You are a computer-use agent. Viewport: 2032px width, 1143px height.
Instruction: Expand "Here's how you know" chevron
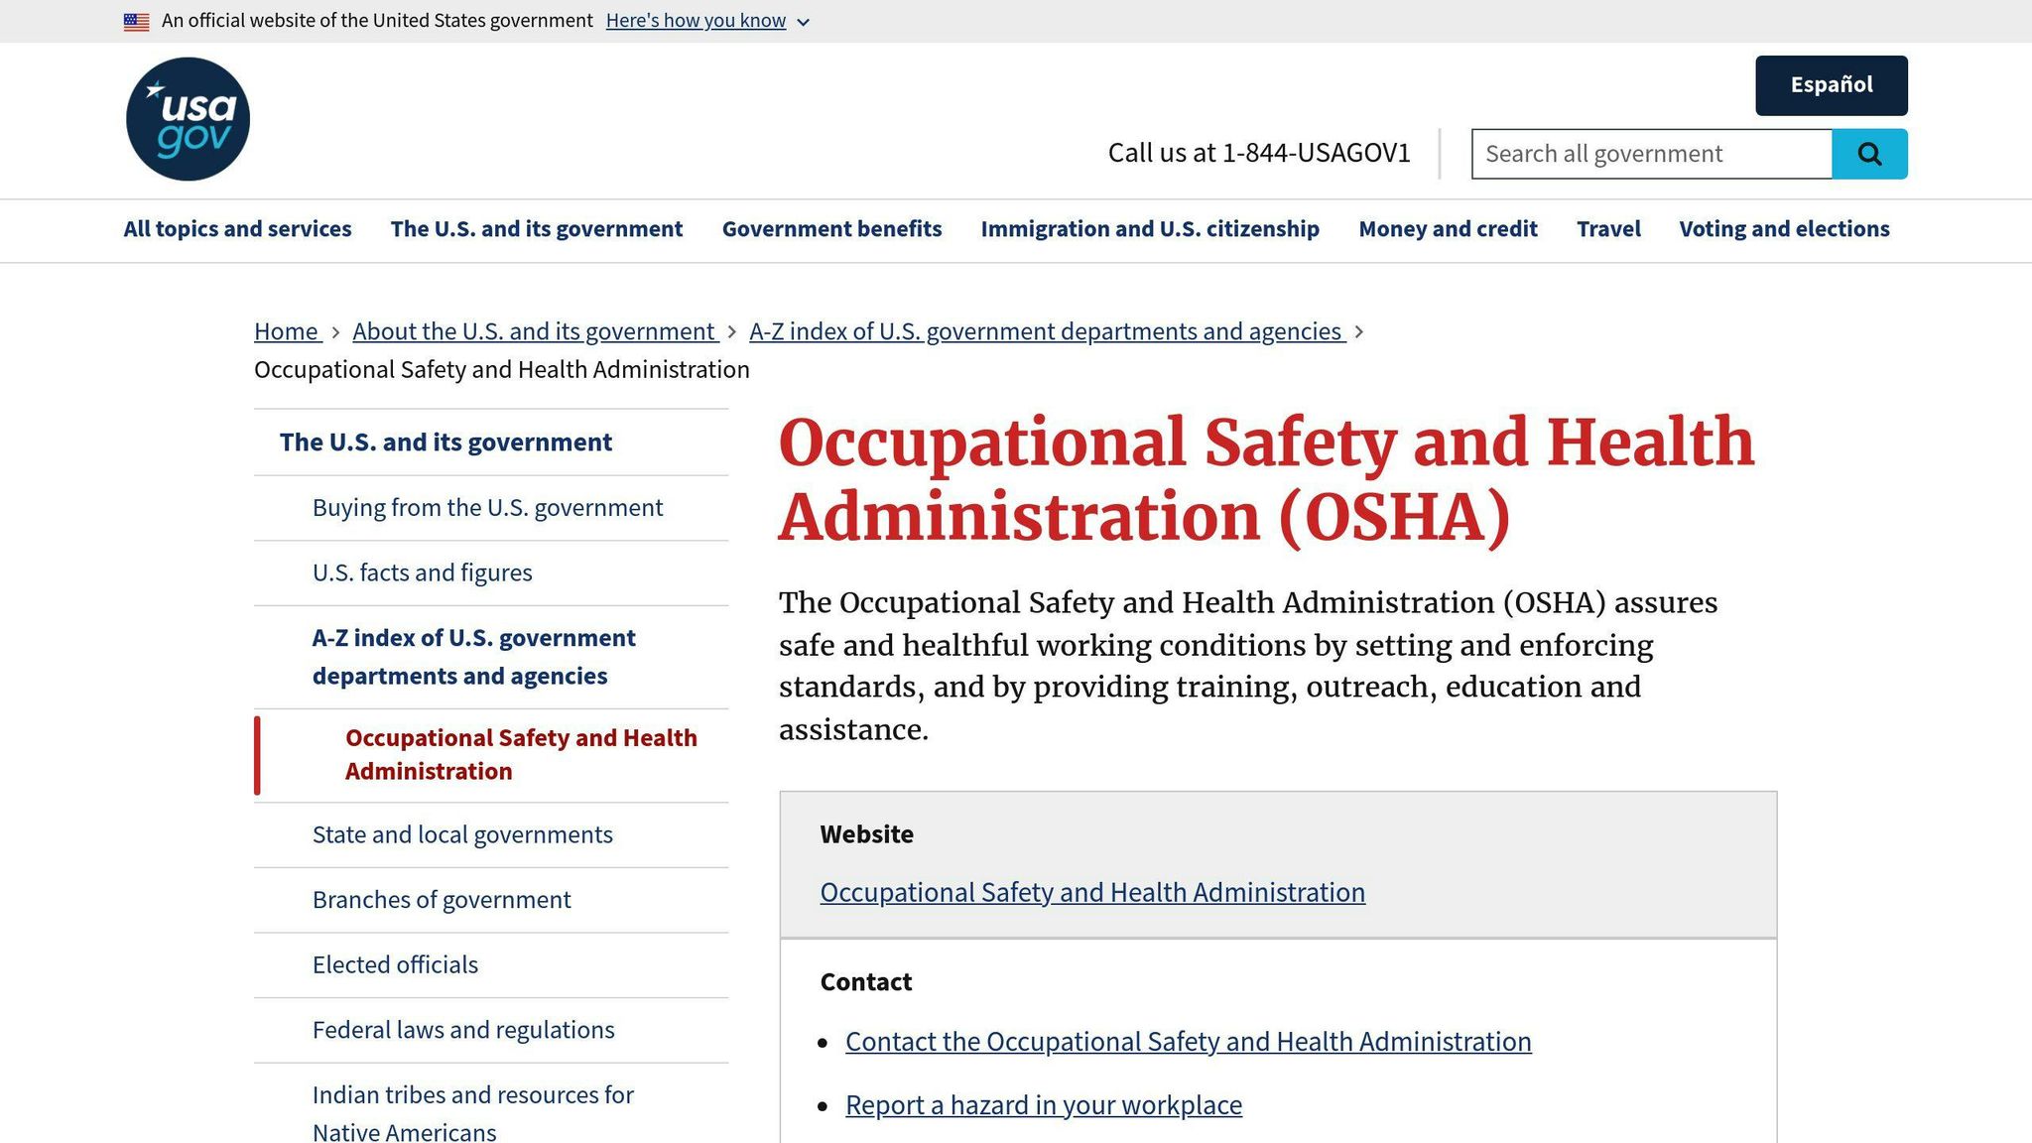(804, 22)
